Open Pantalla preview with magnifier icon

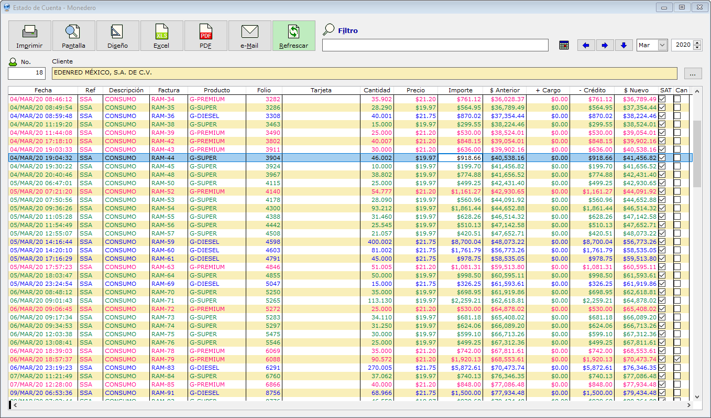pos(73,35)
